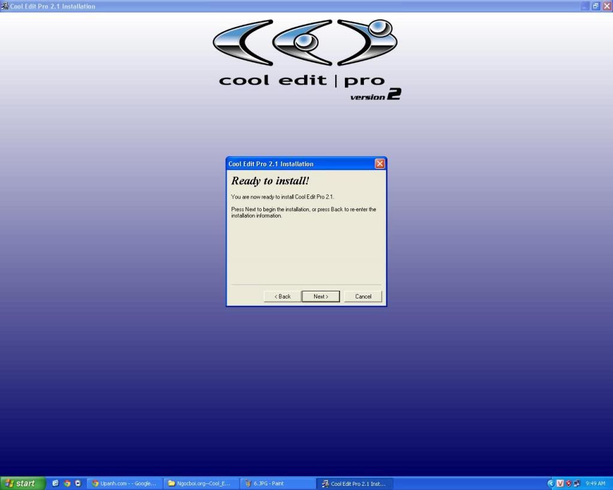
Task: Click the 9:49 AM system clock
Action: pos(595,483)
